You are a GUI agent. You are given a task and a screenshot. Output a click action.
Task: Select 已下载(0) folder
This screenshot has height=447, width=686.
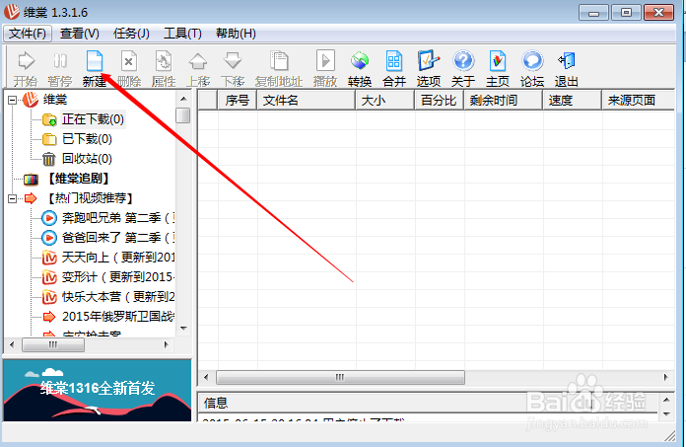87,139
